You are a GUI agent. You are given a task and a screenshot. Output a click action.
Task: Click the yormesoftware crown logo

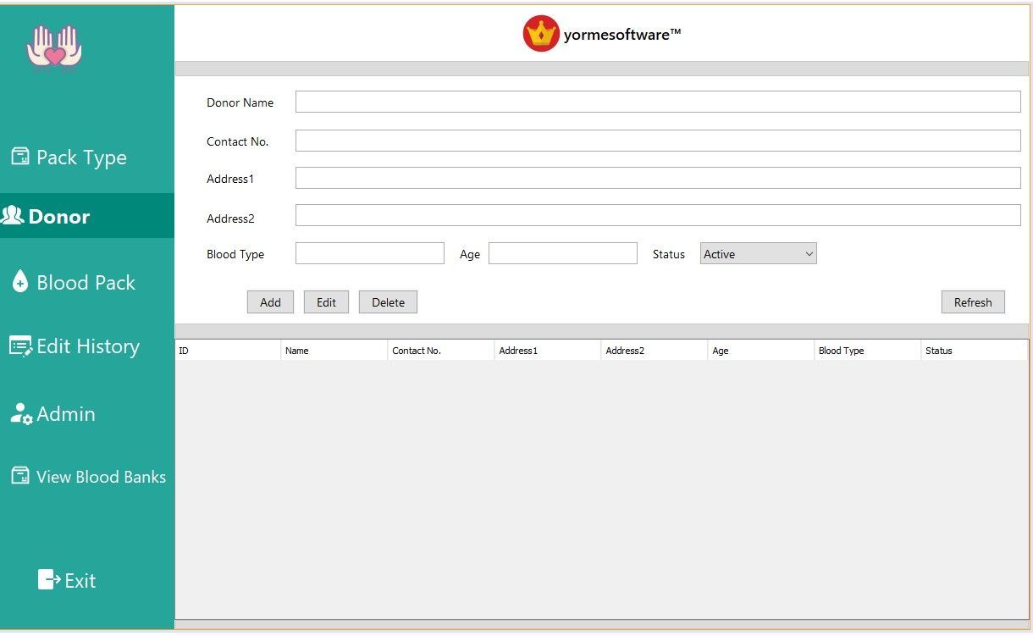(539, 32)
